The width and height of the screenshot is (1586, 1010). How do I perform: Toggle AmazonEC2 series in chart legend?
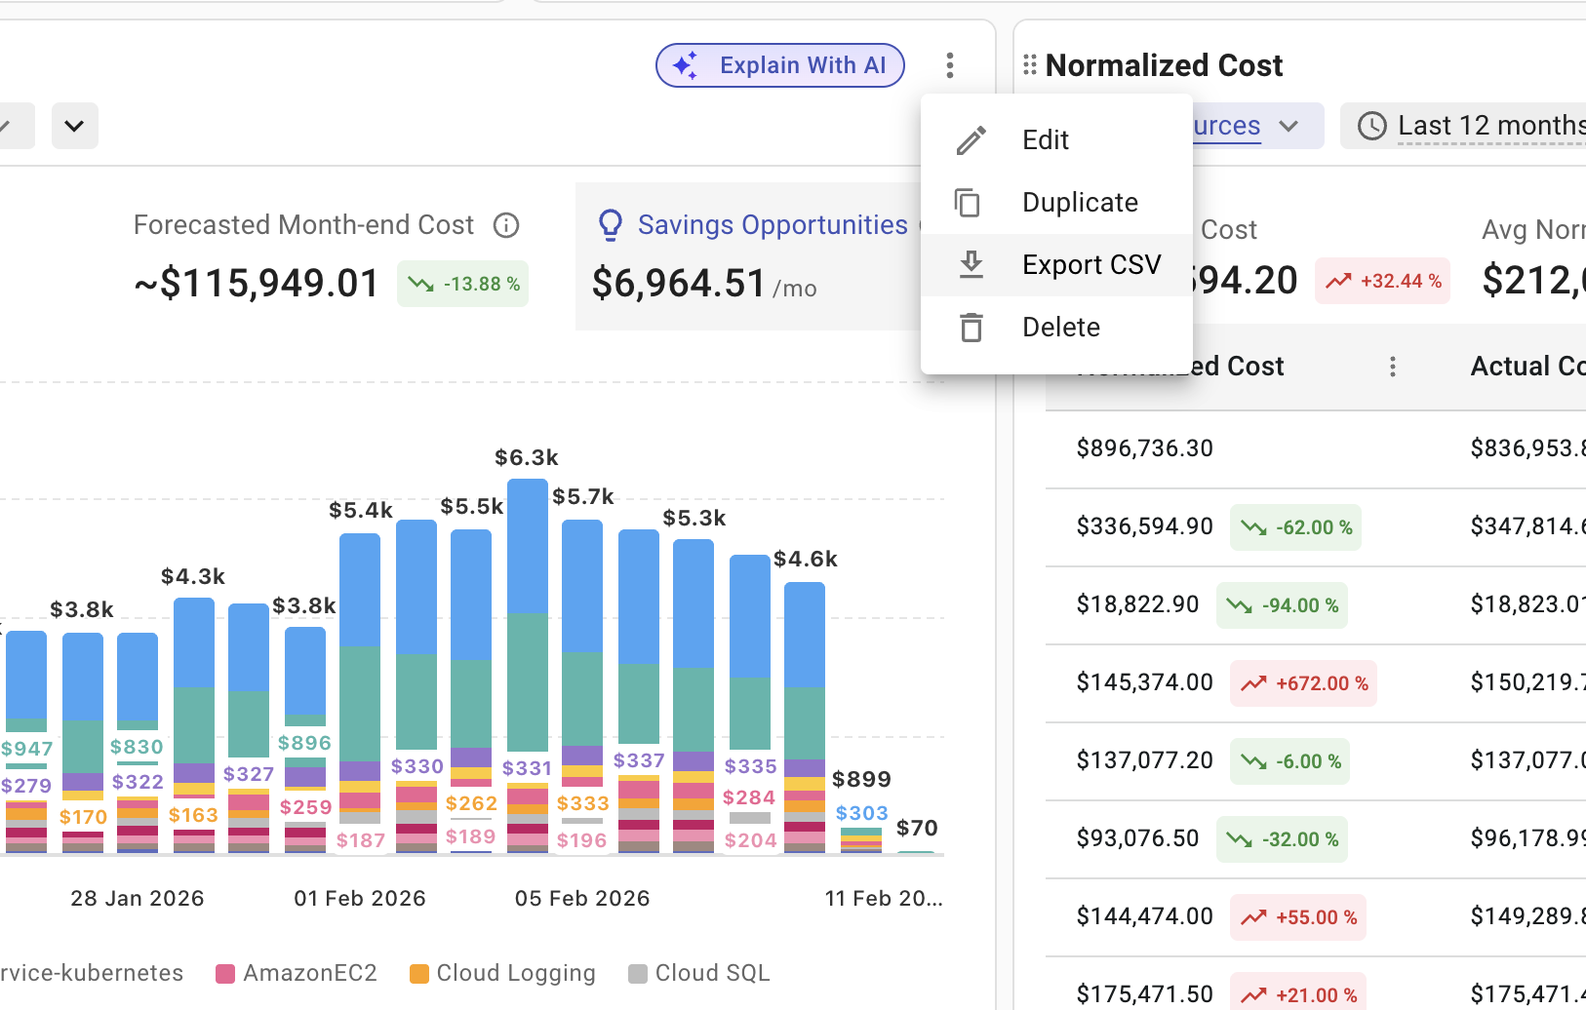(x=297, y=973)
